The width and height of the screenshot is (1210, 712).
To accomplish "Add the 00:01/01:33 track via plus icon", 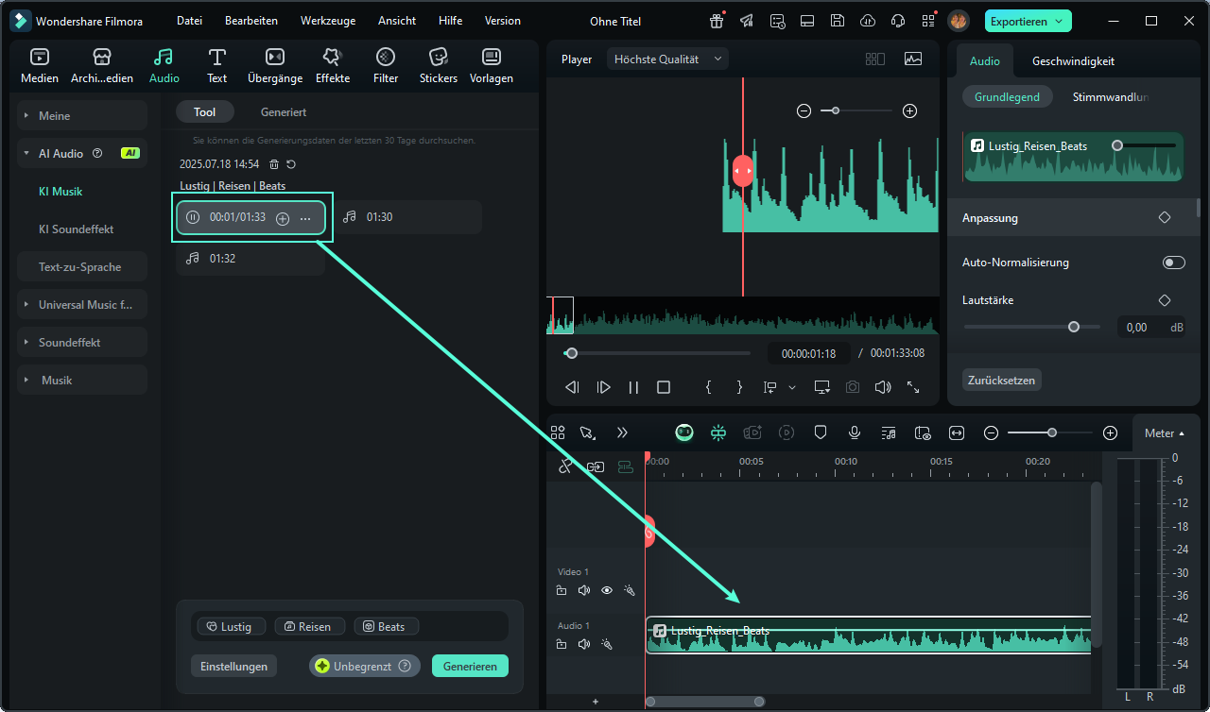I will pos(283,218).
